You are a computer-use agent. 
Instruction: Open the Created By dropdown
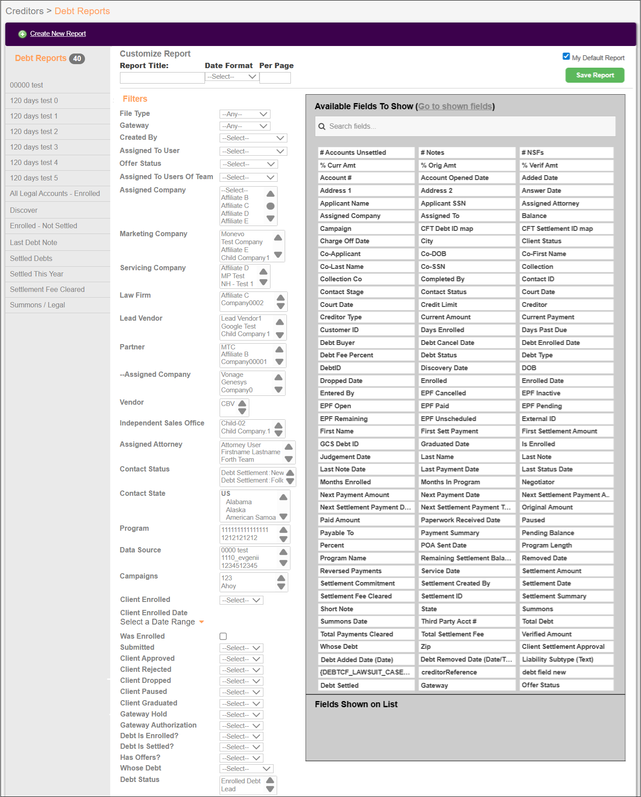[253, 138]
